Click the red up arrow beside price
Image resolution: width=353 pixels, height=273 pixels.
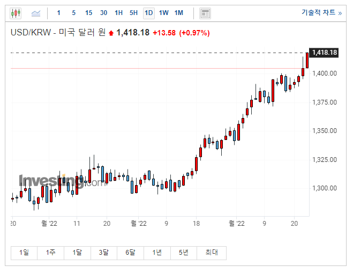click(x=111, y=33)
